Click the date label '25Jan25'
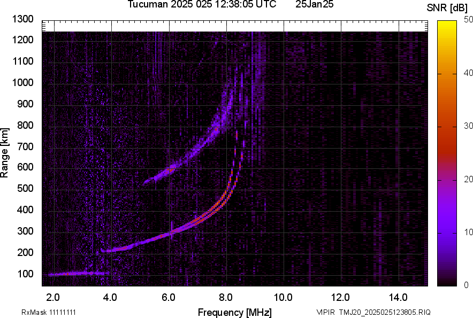Screen dimensions: 473x318 pyautogui.click(x=314, y=4)
